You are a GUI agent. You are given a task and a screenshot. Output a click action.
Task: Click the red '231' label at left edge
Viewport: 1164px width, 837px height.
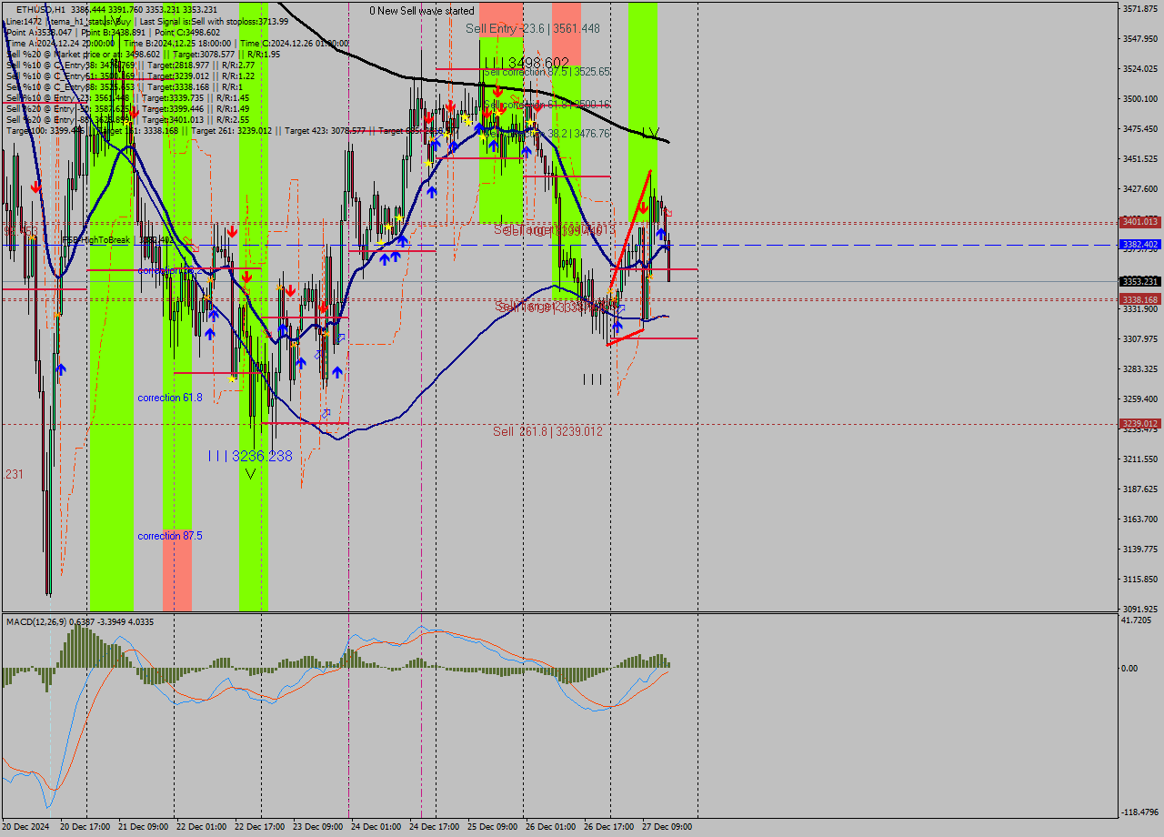point(15,474)
